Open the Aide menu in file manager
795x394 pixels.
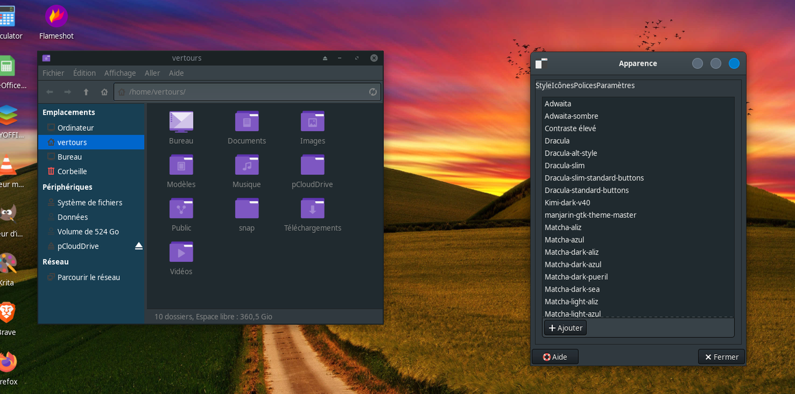(x=176, y=73)
